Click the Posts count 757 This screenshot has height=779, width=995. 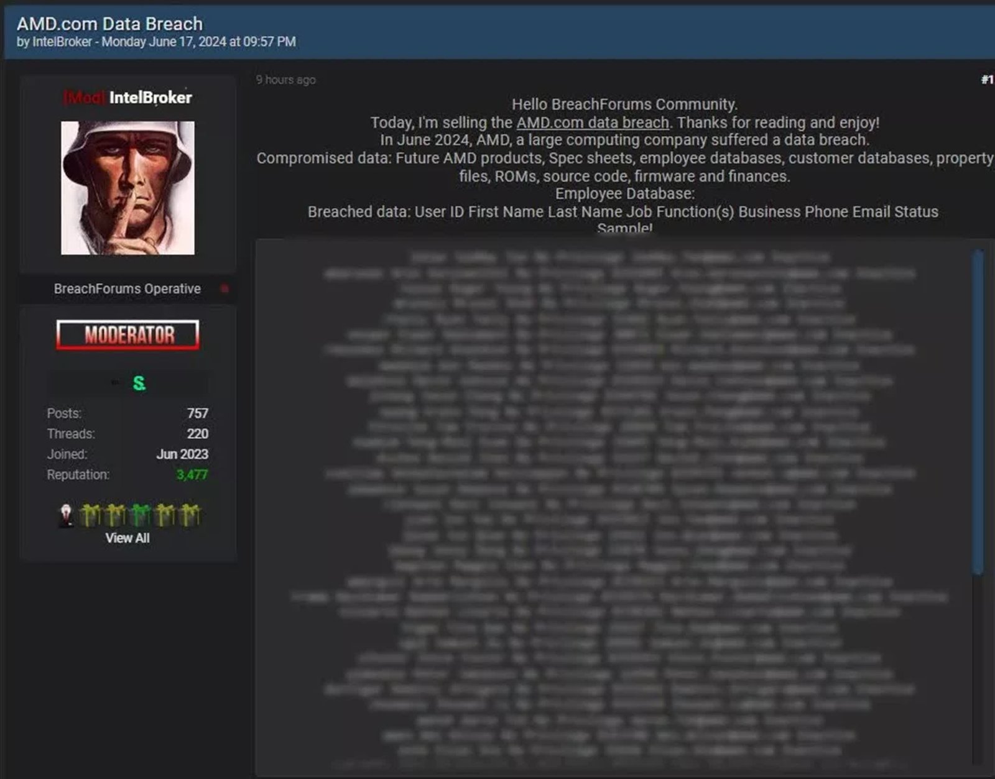(199, 413)
